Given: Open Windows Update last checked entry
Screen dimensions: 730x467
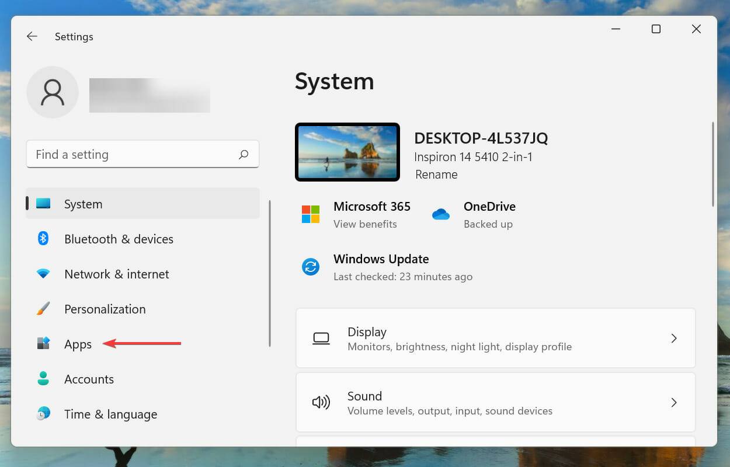Looking at the screenshot, I should pyautogui.click(x=403, y=277).
